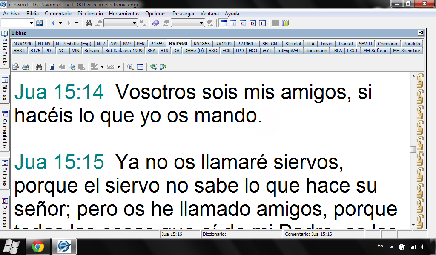Open the Diccionario menu

point(90,13)
